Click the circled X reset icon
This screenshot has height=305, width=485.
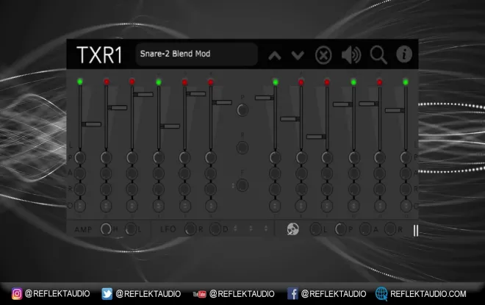[323, 55]
